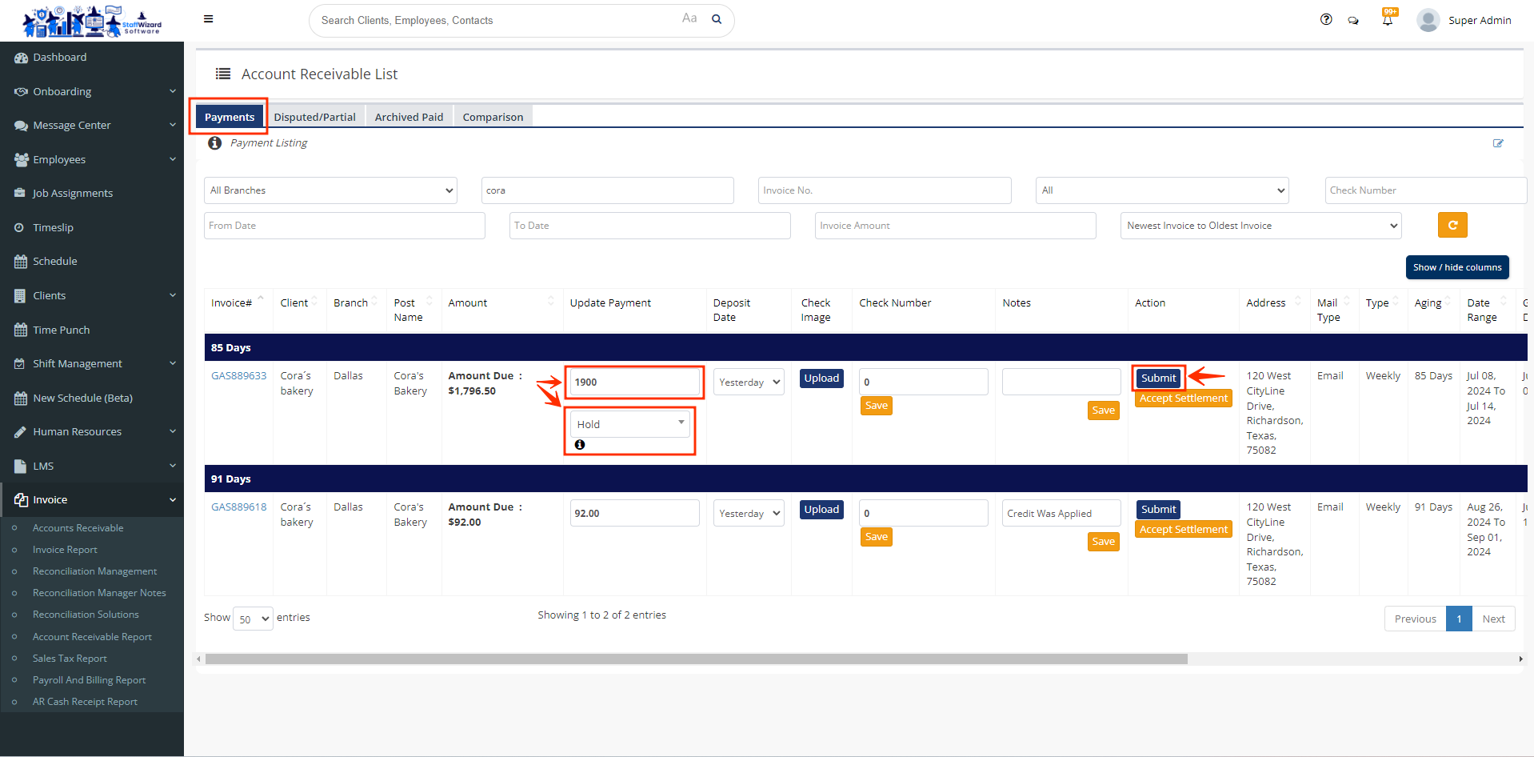Click the orange refresh filter button
This screenshot has width=1534, height=757.
1452,226
